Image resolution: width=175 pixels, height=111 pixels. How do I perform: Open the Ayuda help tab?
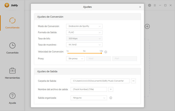pos(12,99)
